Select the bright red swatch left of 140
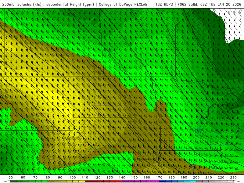Viewport: 244px width, 183px height. 119,181
